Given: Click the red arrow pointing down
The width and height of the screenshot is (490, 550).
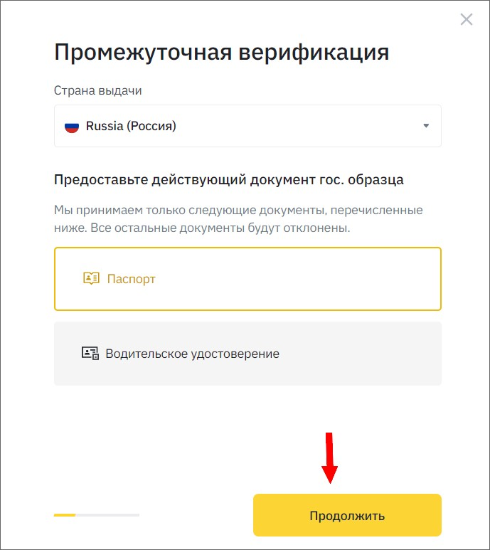Looking at the screenshot, I should [329, 458].
